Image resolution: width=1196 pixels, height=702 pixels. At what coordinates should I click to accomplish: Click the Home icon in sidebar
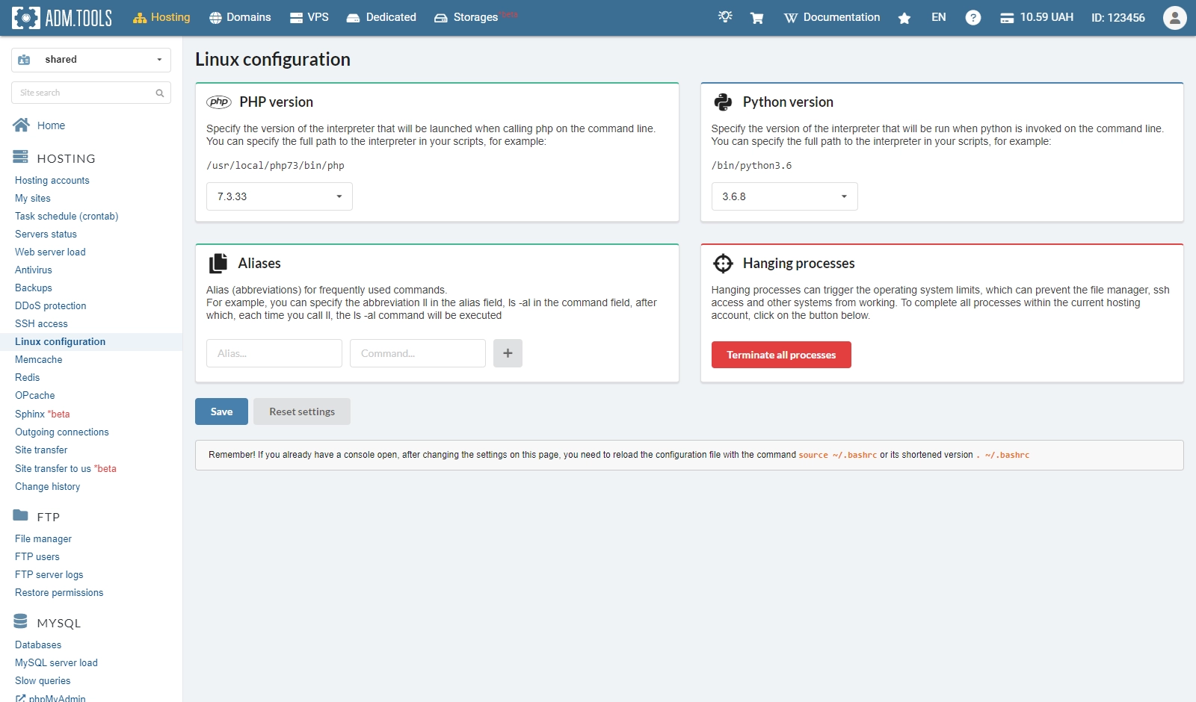pos(21,125)
